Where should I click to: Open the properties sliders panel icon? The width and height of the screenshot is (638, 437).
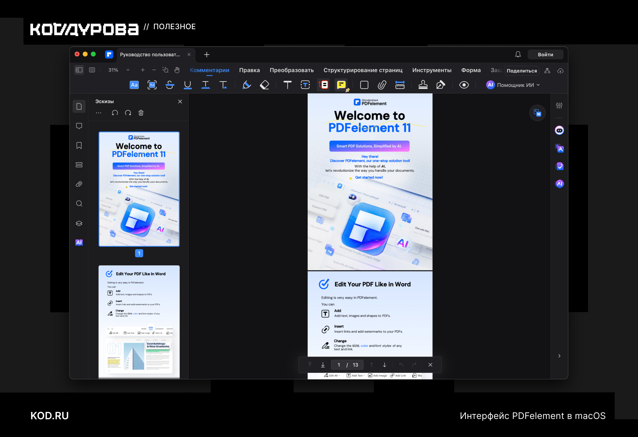[559, 106]
